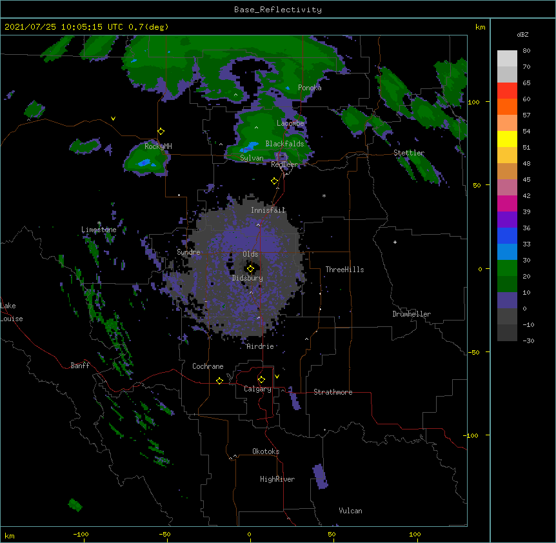Viewport: 556px width, 543px height.
Task: Click the yellow V marker east of Calgary
Action: pos(277,377)
